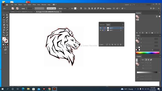Go to Illustrator Home screen

click(x=7, y=5)
